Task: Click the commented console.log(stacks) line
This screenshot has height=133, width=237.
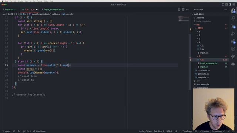Action: (x=29, y=95)
